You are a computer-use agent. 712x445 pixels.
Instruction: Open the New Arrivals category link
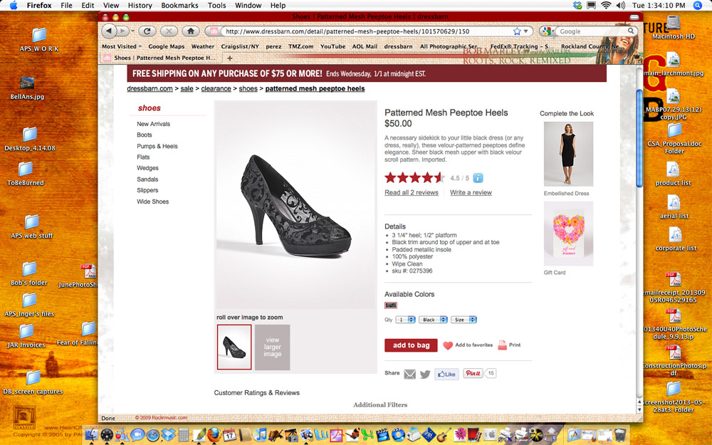[x=154, y=124]
